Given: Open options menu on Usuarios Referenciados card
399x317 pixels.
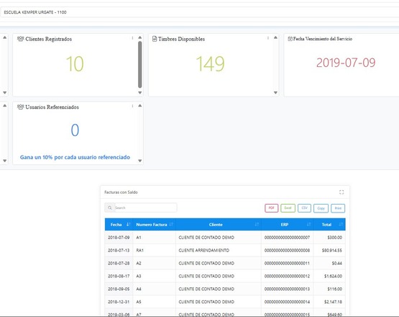Looking at the screenshot, I should [x=132, y=106].
